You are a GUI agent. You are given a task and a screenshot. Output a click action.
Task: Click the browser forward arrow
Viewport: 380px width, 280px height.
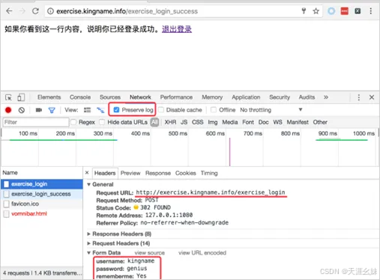22,11
